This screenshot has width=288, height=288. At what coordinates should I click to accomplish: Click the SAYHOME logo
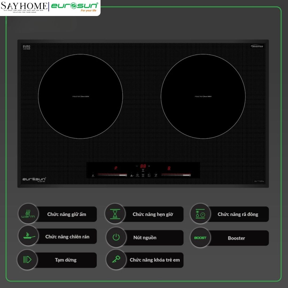pos(24,7)
